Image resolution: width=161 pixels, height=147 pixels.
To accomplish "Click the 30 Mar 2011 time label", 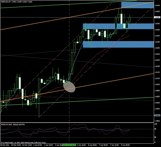I will pyautogui.click(x=5, y=145).
